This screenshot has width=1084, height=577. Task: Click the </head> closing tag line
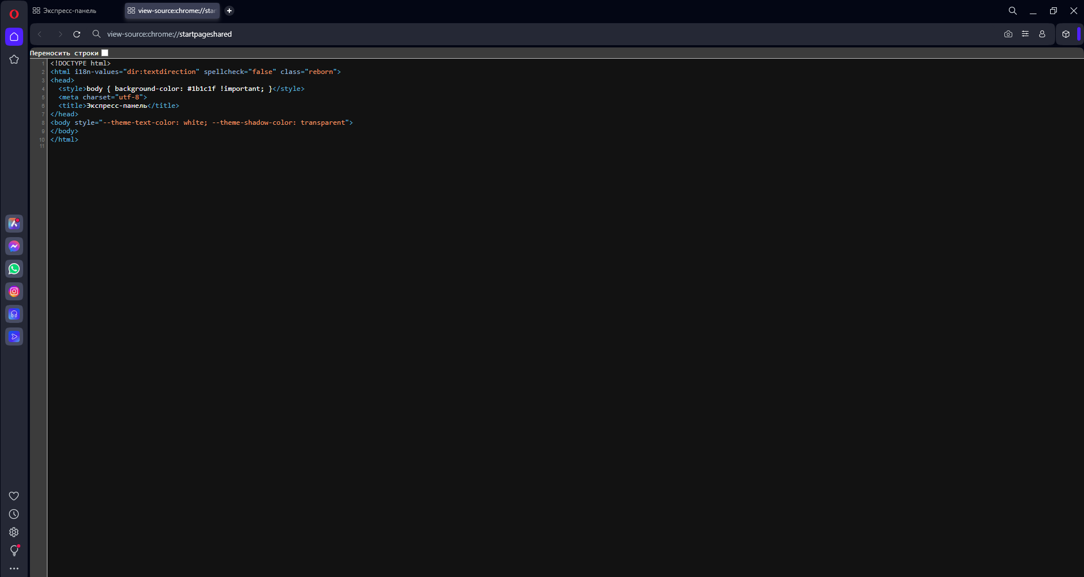pyautogui.click(x=64, y=114)
